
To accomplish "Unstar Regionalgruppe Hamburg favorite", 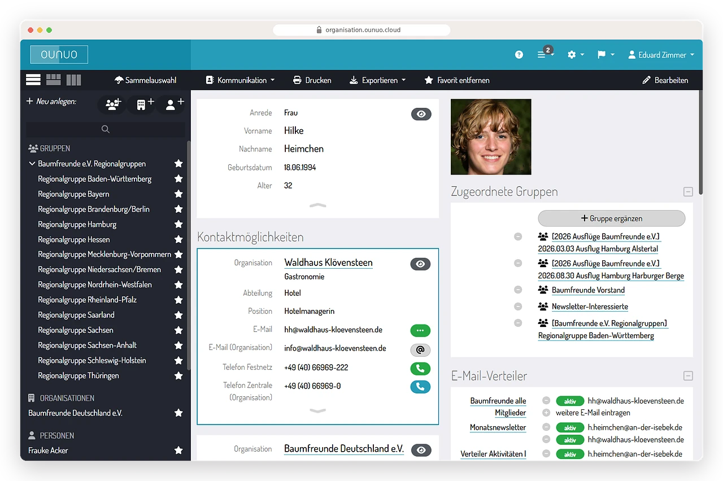I will pos(178,224).
